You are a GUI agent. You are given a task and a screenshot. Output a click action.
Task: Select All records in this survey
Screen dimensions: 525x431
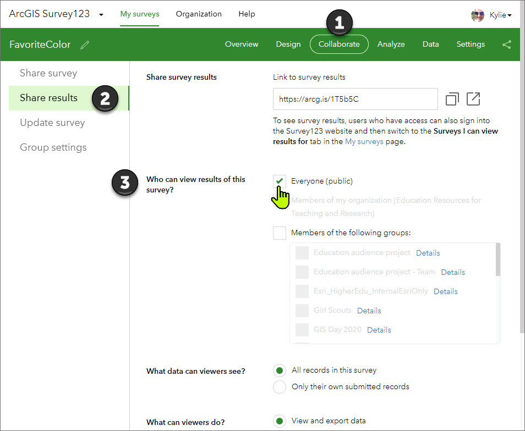click(x=280, y=370)
